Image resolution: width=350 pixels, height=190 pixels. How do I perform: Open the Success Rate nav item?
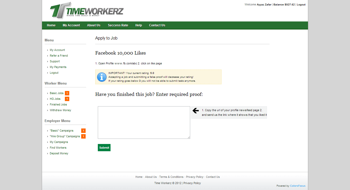[118, 25]
